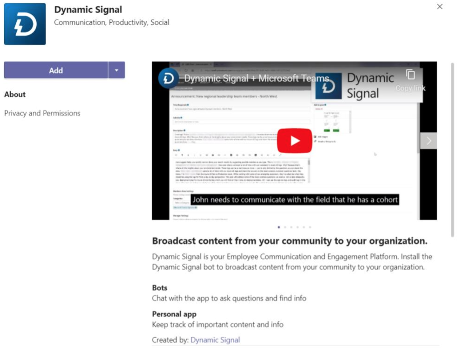Viewport: 475px width, 355px height.
Task: Click the Broadcast content heading text
Action: [290, 241]
